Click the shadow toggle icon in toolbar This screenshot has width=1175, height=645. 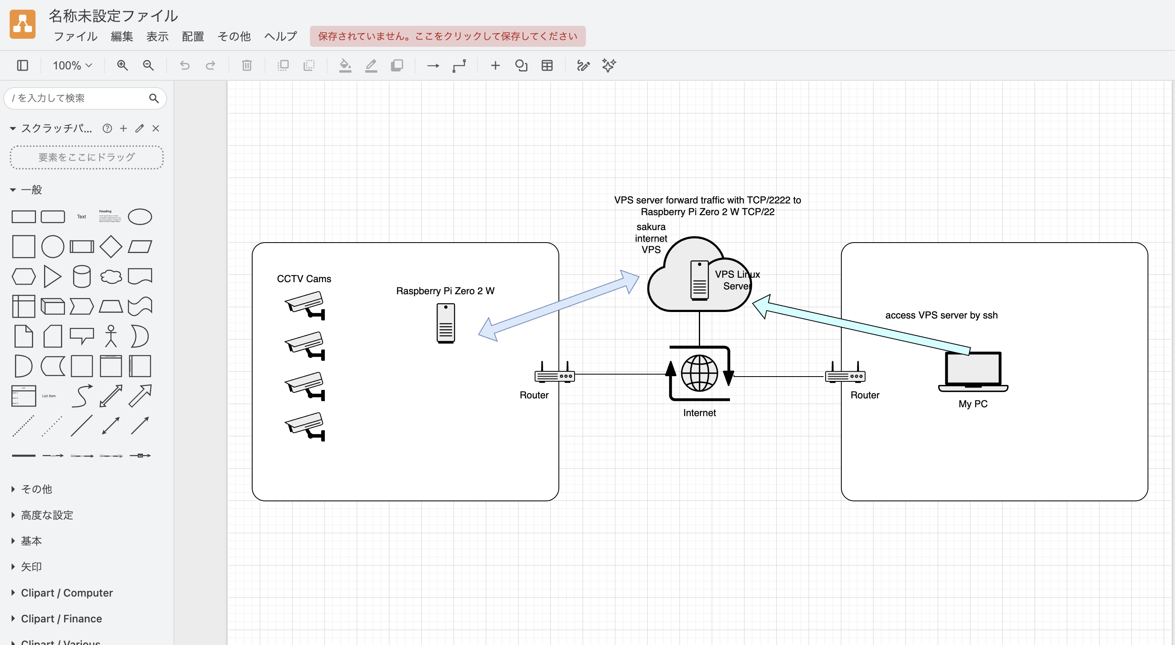coord(397,65)
